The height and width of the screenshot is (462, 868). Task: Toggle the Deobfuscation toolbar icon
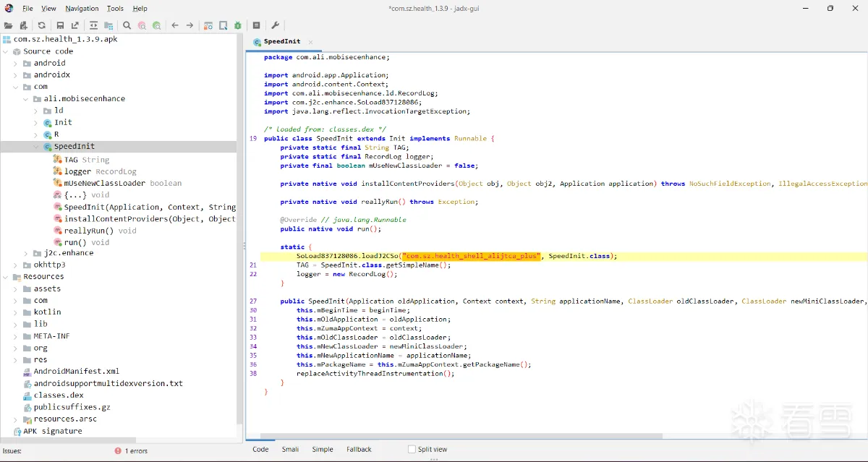coord(208,25)
